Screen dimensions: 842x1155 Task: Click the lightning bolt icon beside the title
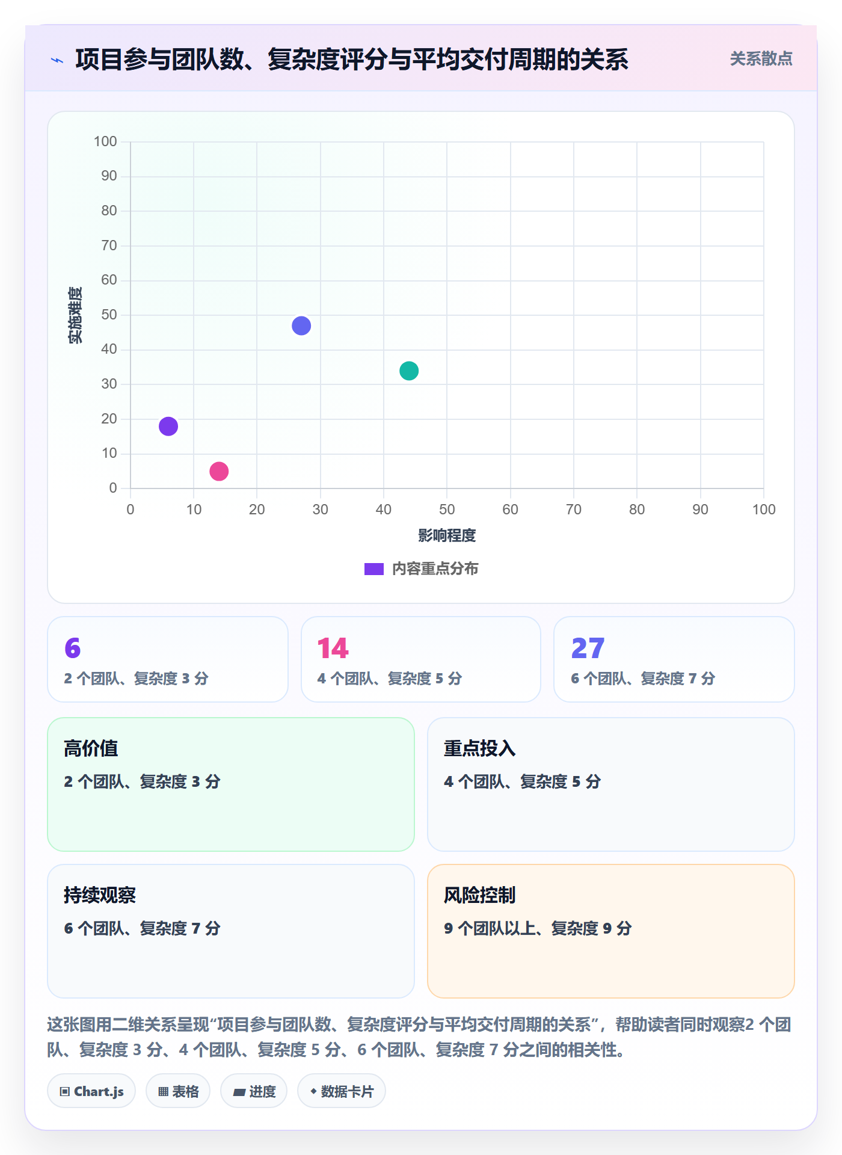click(57, 60)
